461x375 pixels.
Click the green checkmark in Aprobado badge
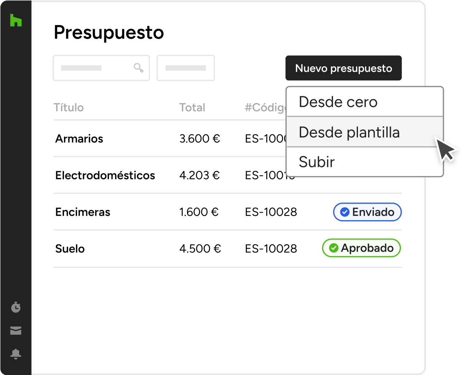334,248
